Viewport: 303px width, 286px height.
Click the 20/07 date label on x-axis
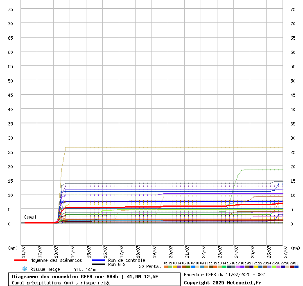[x=171, y=252]
